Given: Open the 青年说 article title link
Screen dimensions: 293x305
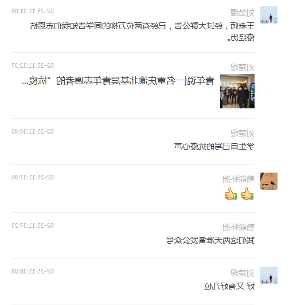Looking at the screenshot, I should click(x=118, y=81).
